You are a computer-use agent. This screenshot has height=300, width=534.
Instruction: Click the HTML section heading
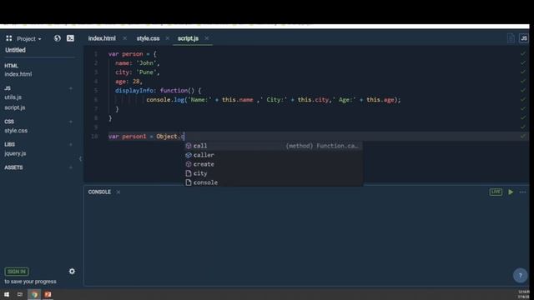(x=11, y=66)
